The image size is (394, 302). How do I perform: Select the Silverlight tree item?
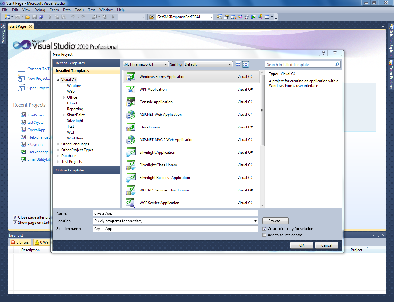tap(75, 121)
